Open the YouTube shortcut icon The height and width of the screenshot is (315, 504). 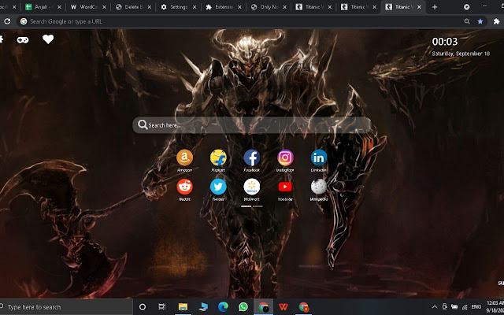point(285,187)
